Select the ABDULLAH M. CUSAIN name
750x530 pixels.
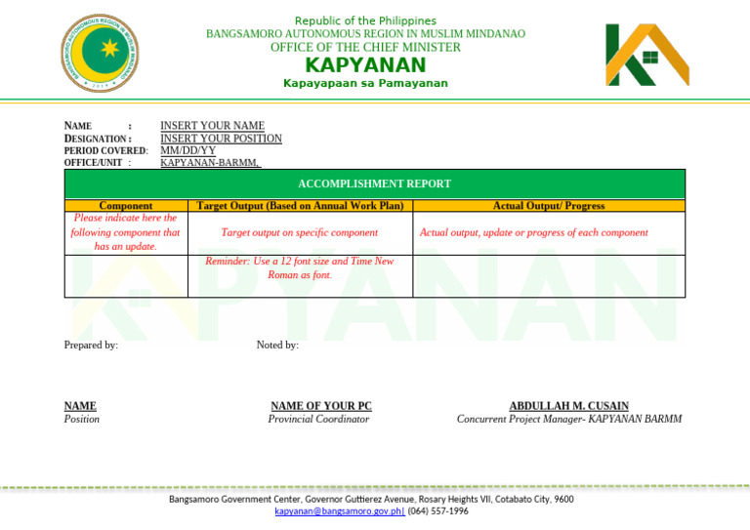pos(568,406)
